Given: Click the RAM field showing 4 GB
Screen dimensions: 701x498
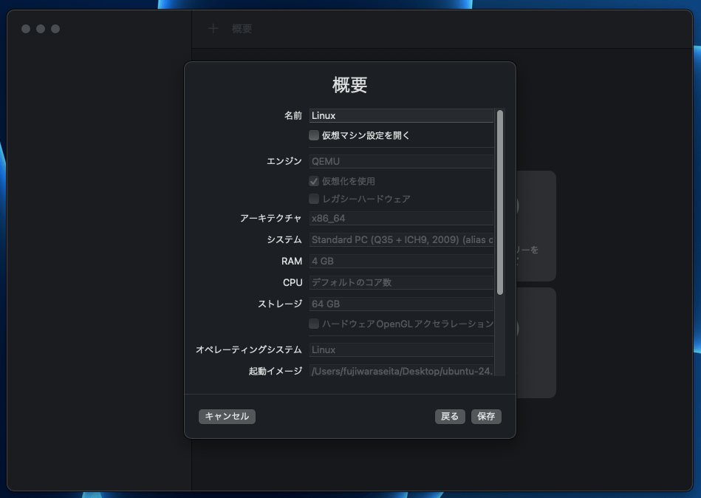Looking at the screenshot, I should [x=401, y=261].
